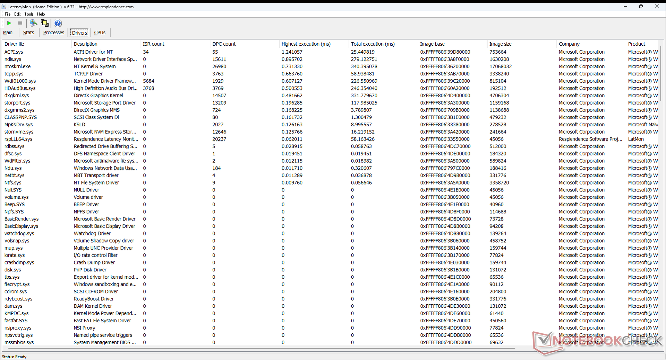The image size is (666, 360).
Task: Click the Status: Ready status bar text
Action: 14,357
